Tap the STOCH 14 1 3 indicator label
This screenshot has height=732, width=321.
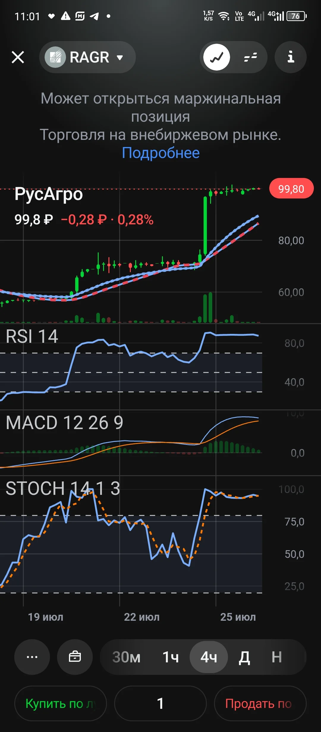63,488
